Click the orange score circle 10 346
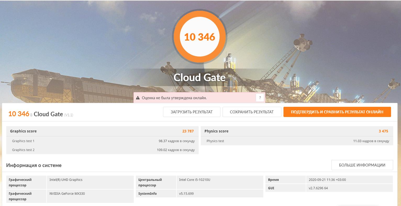Screen dimensions: 401x206 coord(200,37)
